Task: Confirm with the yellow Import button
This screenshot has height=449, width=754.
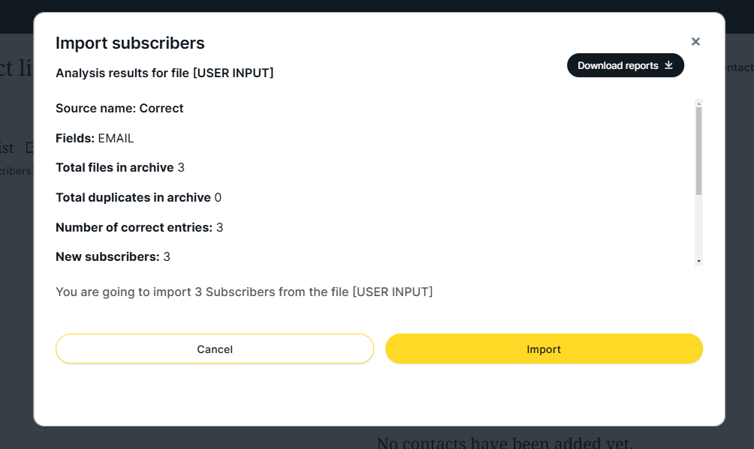Action: pos(544,349)
